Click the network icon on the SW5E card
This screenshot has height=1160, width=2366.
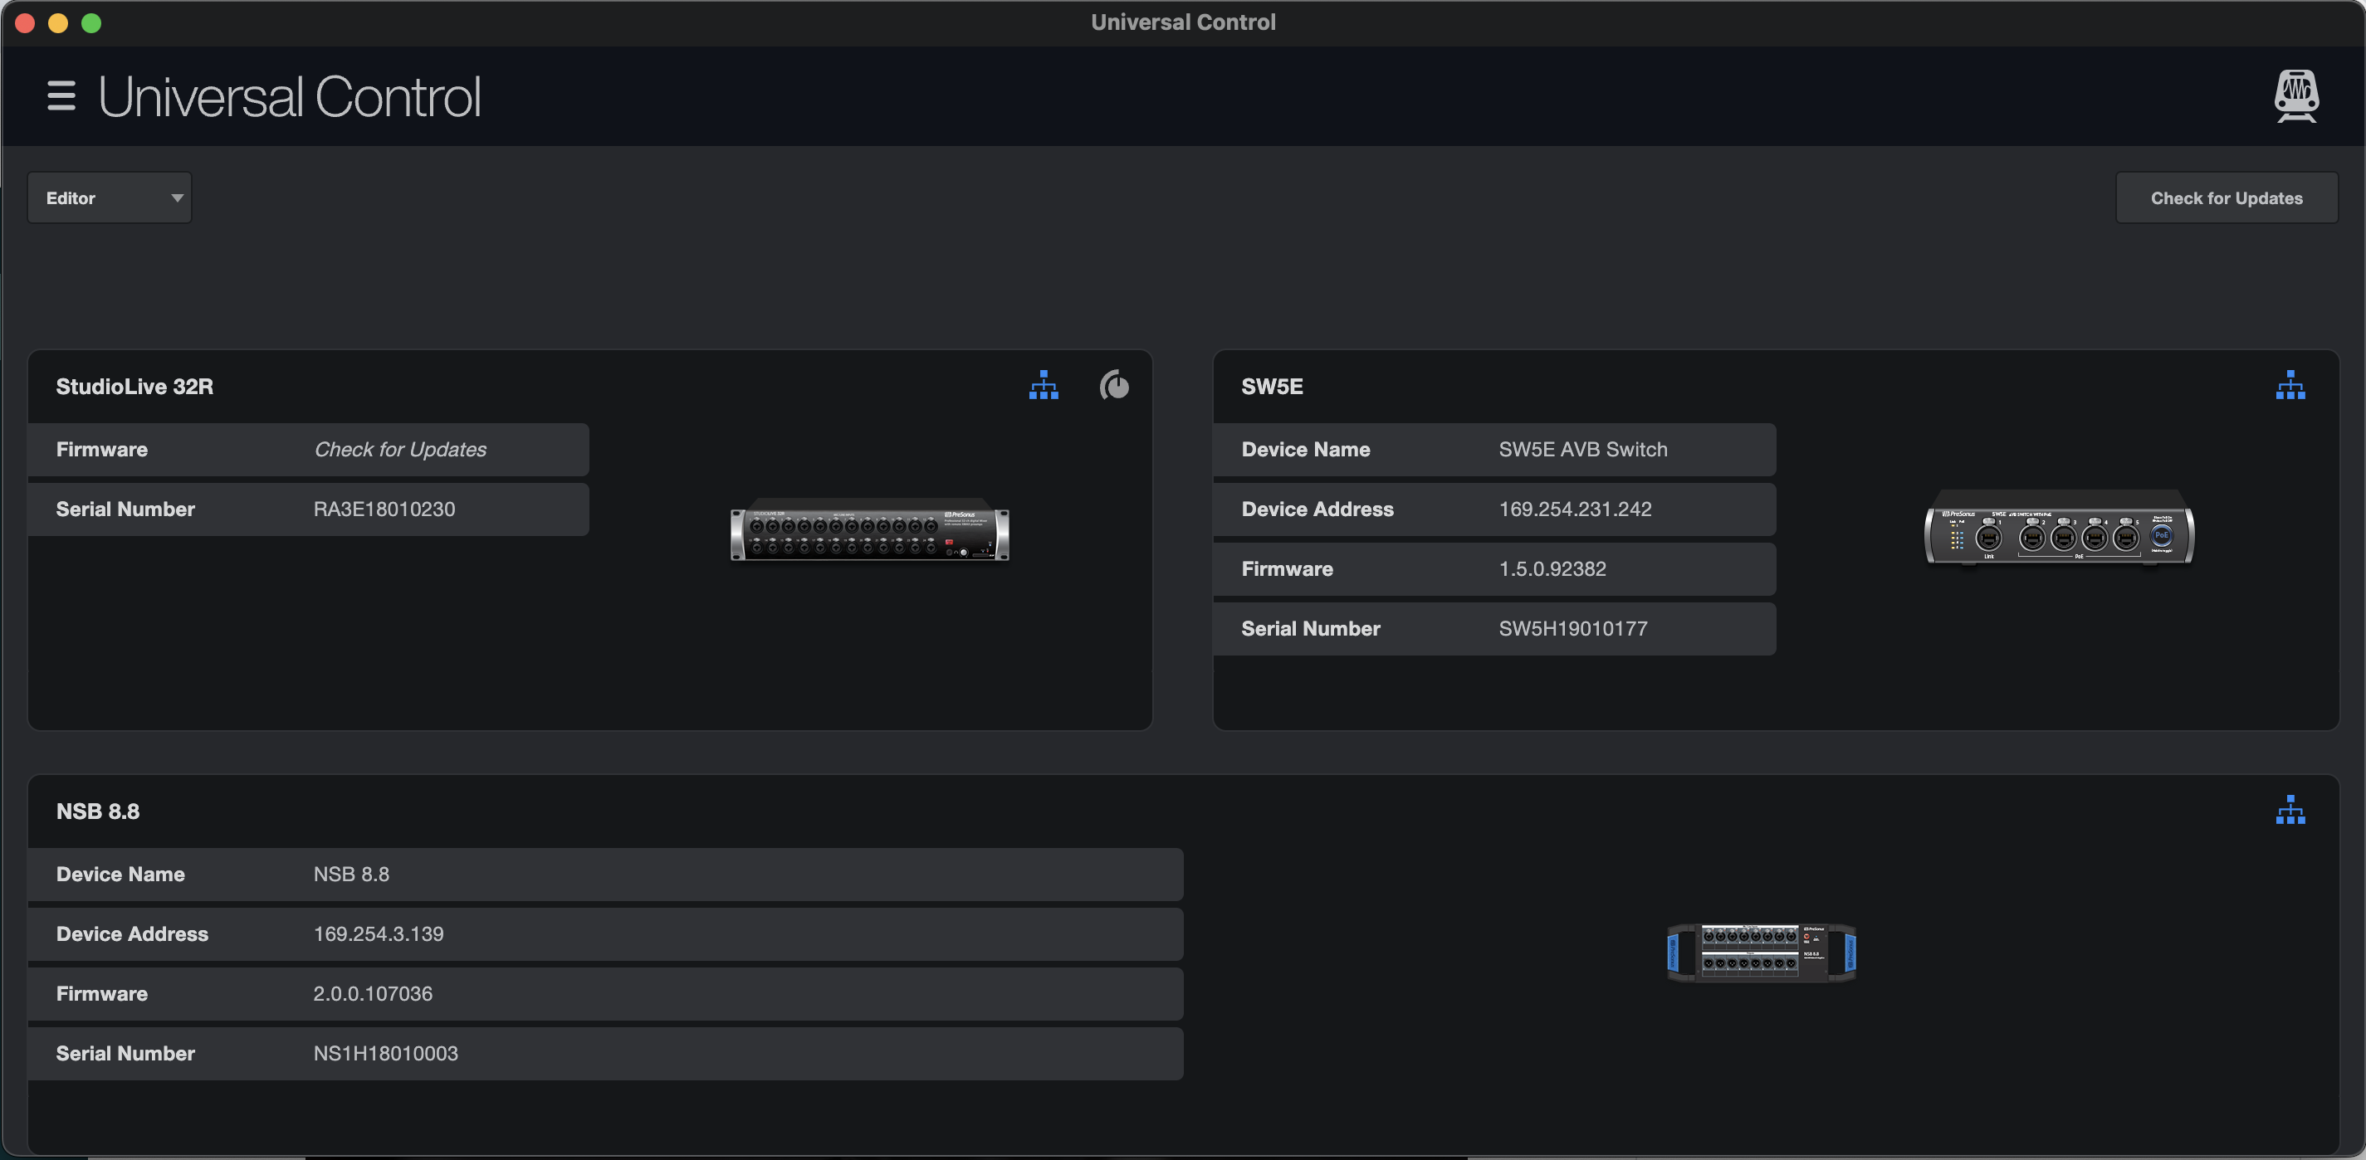2290,386
